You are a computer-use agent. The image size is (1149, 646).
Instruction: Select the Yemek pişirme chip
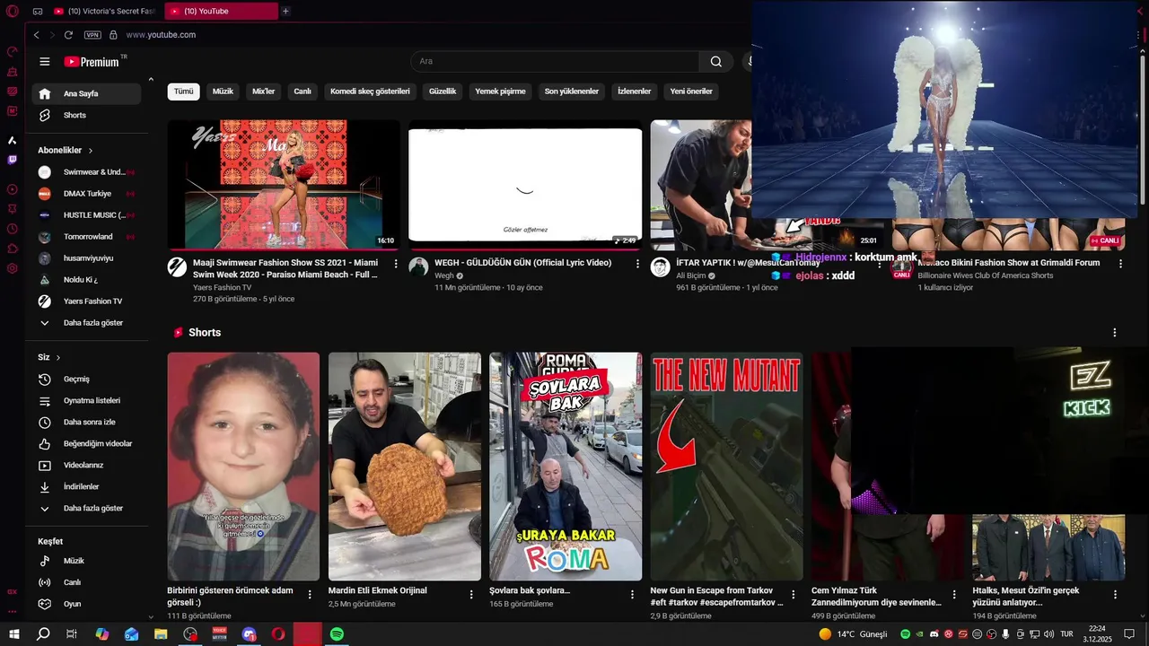(500, 92)
